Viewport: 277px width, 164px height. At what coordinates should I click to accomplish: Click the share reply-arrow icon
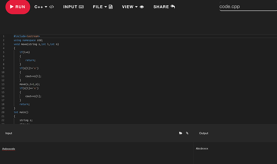173,6
